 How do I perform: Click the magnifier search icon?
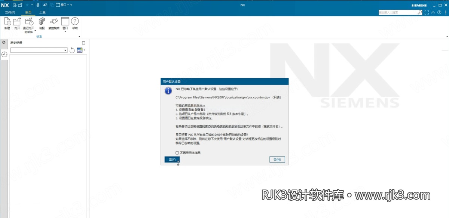click(419, 12)
